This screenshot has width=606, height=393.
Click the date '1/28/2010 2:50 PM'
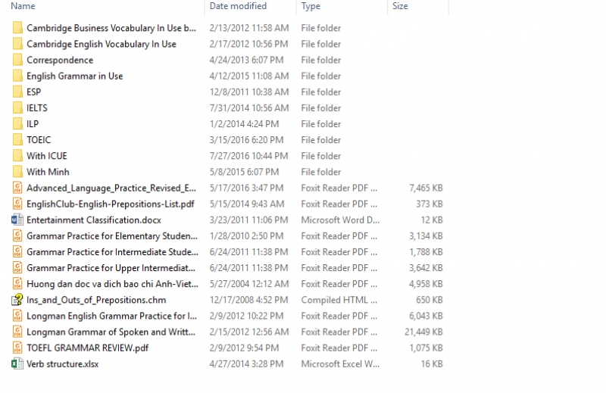tap(247, 235)
